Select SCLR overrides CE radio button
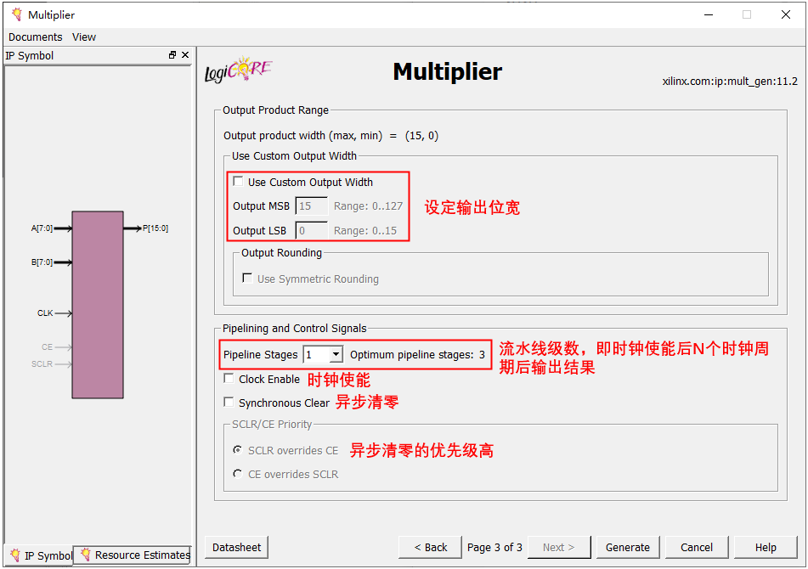Image resolution: width=808 pixels, height=569 pixels. (x=238, y=450)
